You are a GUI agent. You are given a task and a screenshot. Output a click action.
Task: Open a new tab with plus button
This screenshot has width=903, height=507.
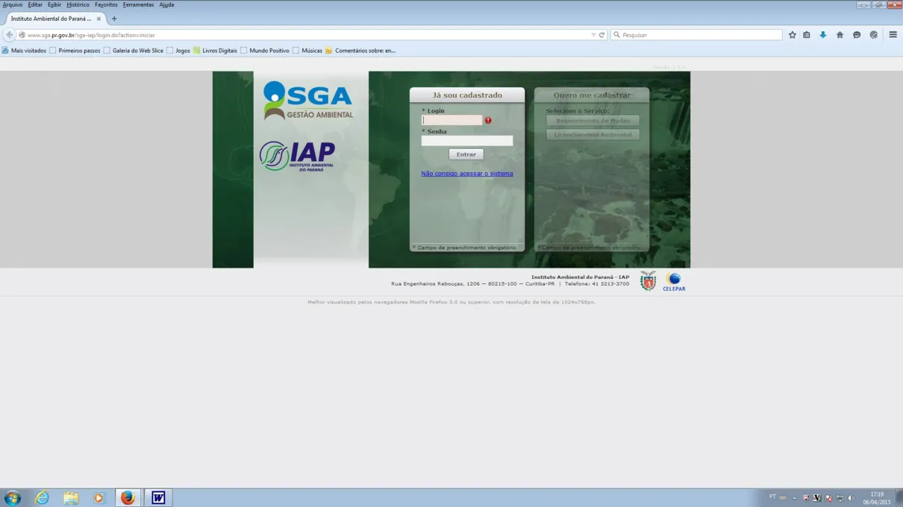coord(114,19)
